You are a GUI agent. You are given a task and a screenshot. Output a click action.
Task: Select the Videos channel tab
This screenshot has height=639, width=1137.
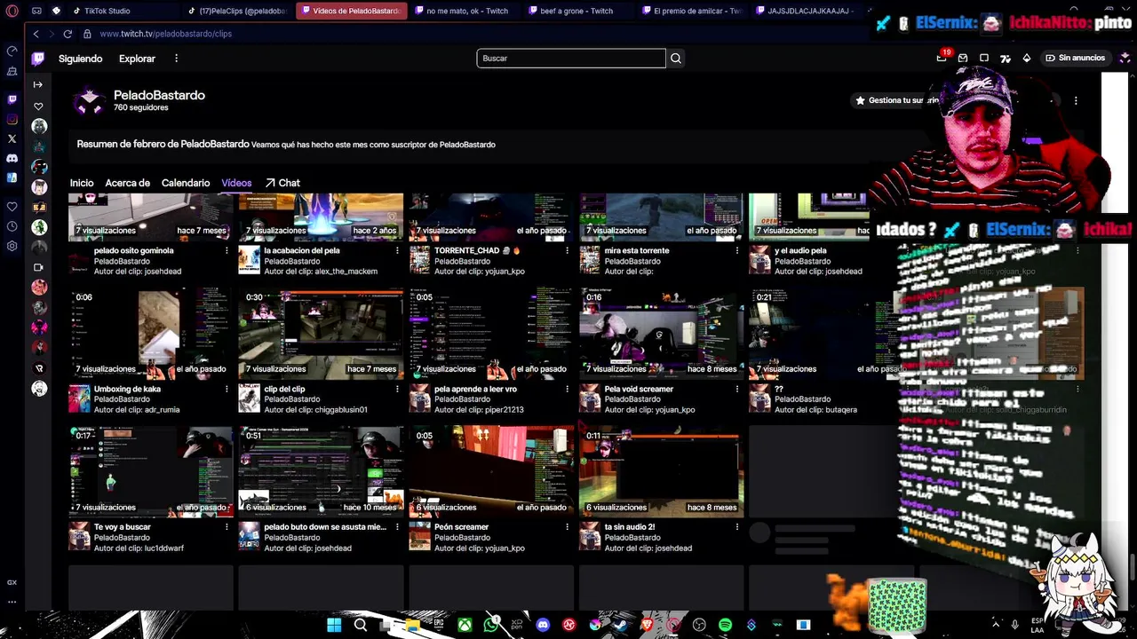[236, 183]
